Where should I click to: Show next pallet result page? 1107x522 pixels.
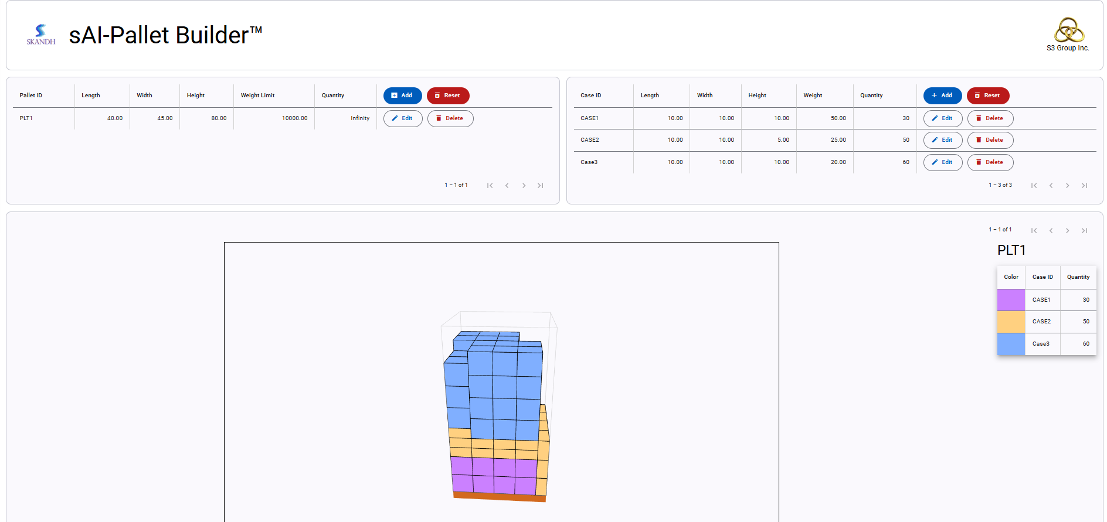point(1068,230)
